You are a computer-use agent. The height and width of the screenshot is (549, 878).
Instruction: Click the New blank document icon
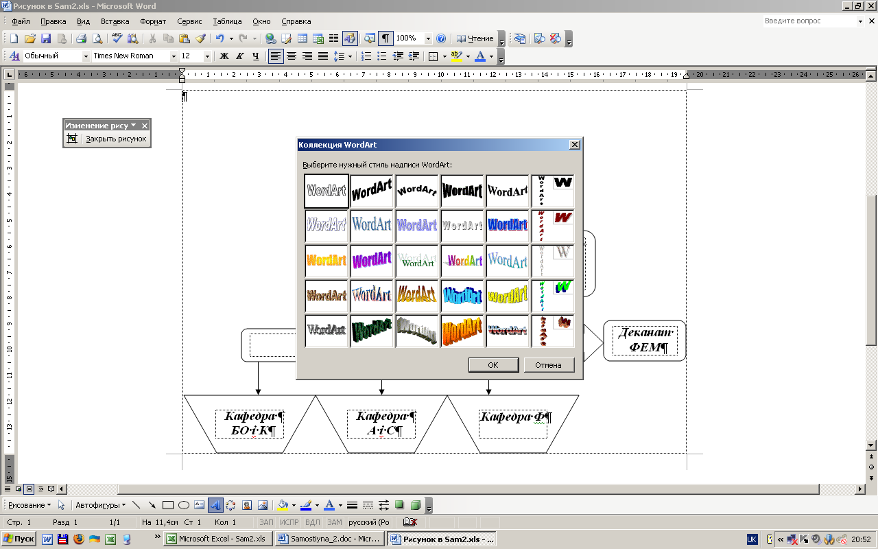(14, 38)
